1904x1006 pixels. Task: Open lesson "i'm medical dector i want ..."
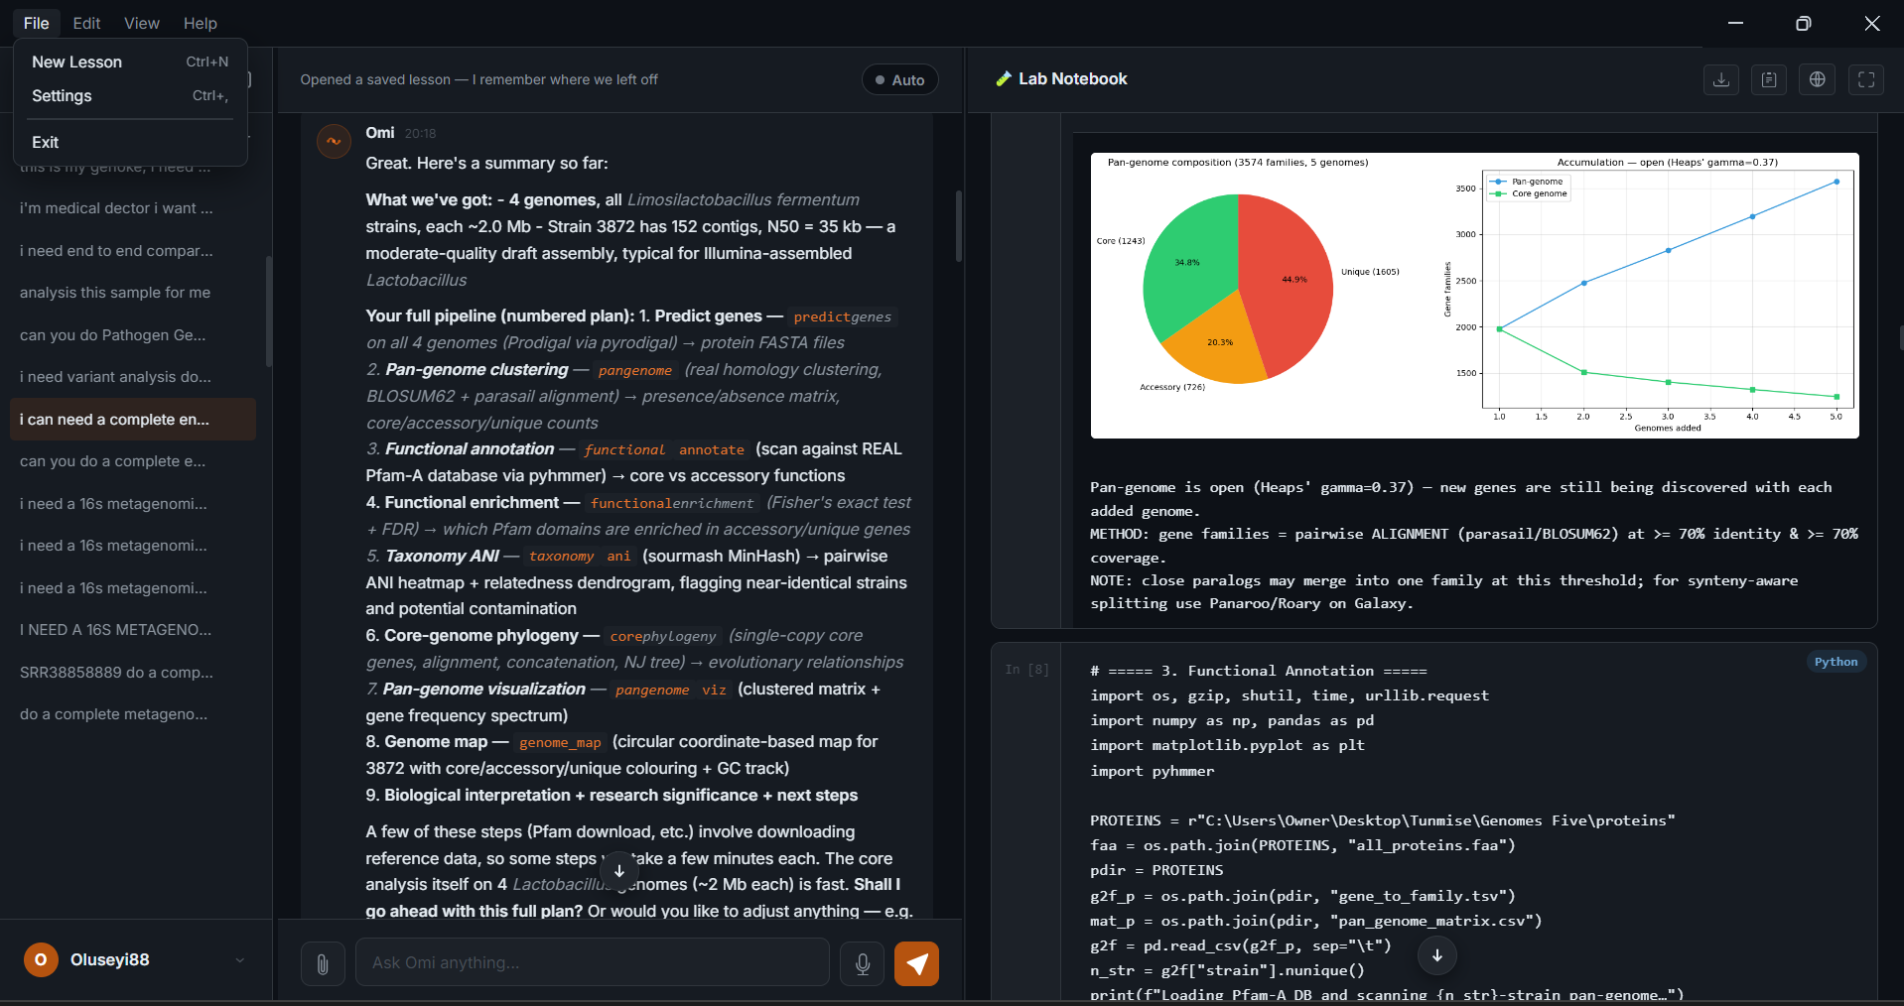point(133,208)
